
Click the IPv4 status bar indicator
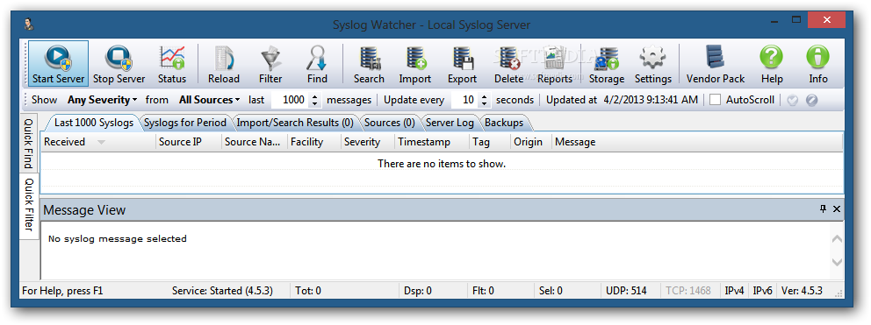click(x=734, y=291)
